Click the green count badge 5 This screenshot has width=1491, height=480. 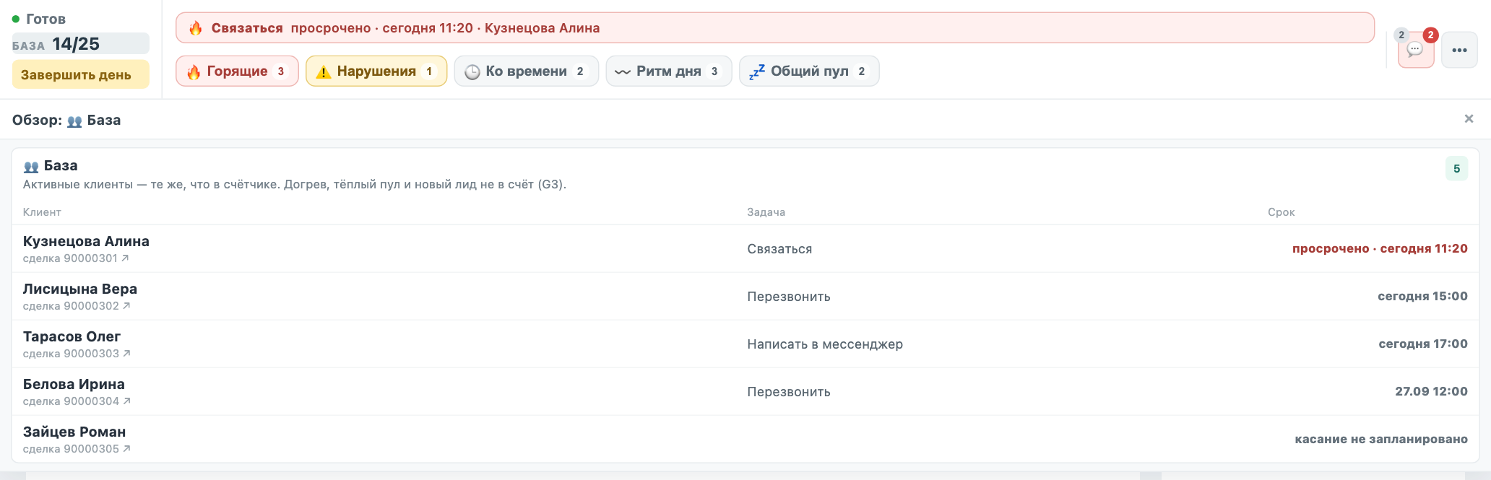coord(1456,169)
